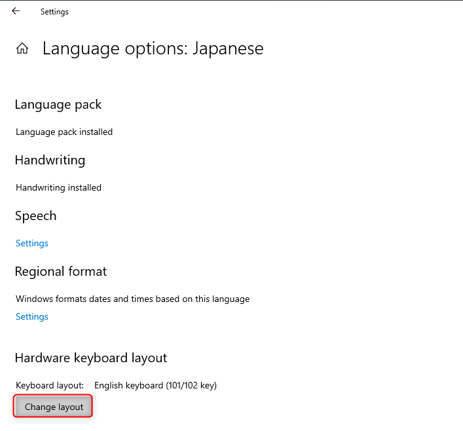463x431 pixels.
Task: Go to Settings home via house icon
Action: (x=22, y=48)
